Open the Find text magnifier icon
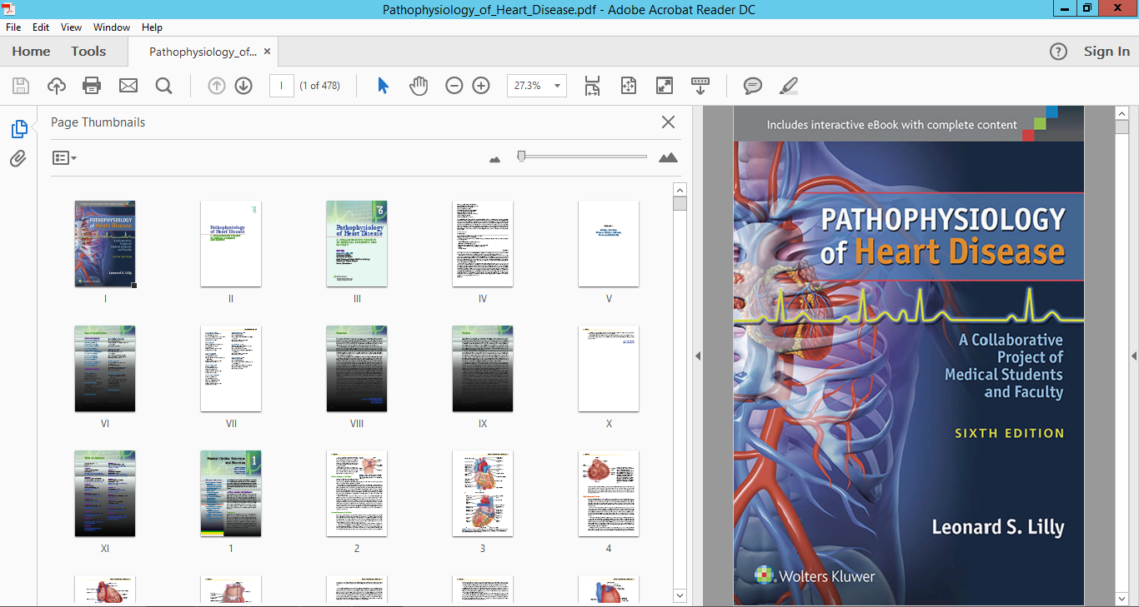The height and width of the screenshot is (607, 1139). [x=163, y=86]
